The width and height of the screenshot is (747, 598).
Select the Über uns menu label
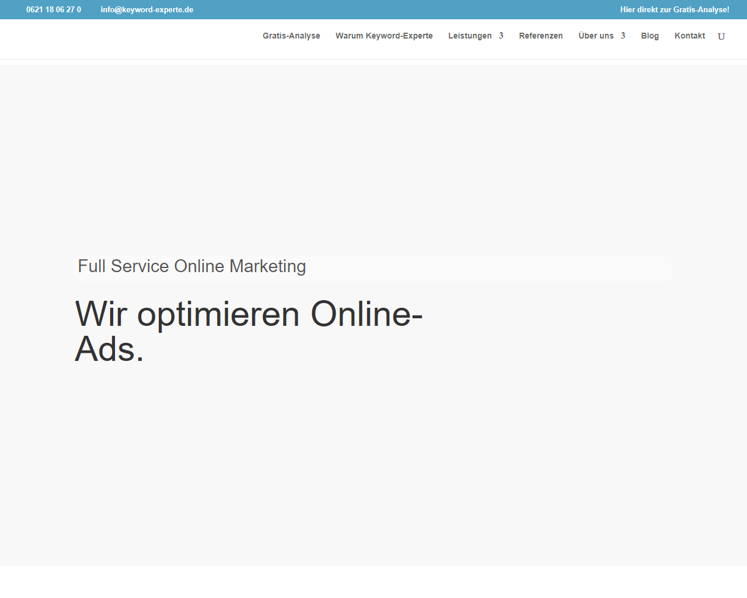(x=596, y=36)
